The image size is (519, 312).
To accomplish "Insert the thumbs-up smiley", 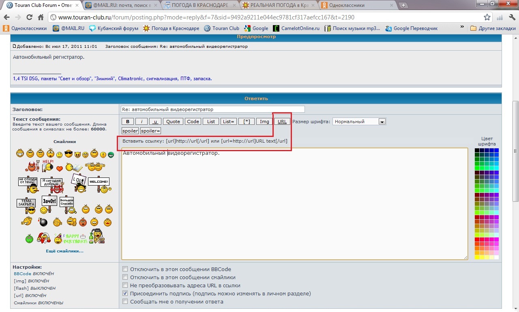I will [x=72, y=222].
